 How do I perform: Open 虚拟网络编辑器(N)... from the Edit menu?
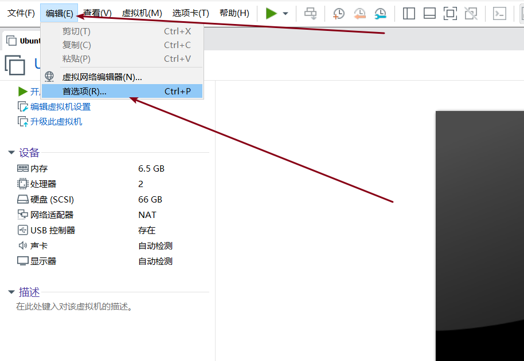click(x=122, y=77)
